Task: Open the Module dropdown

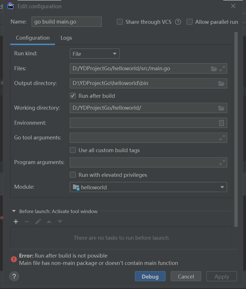Action: (x=149, y=187)
